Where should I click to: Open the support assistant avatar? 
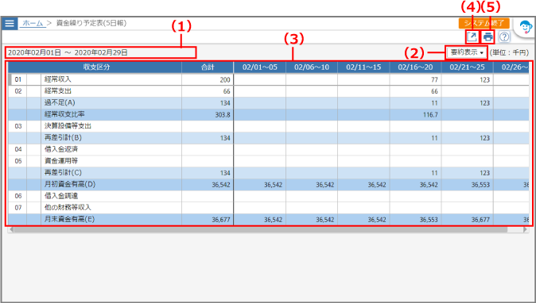525,27
